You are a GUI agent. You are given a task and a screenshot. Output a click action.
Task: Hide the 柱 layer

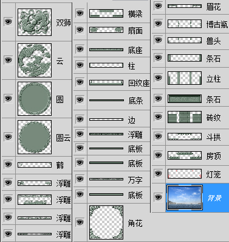[x=80, y=65]
